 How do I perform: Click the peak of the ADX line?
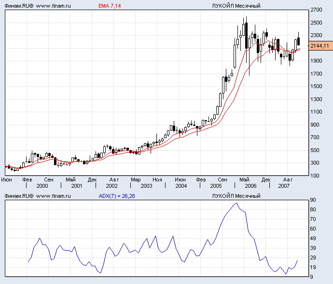(236, 203)
